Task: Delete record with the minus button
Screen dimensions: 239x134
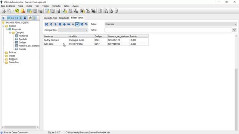Action: click(69, 24)
